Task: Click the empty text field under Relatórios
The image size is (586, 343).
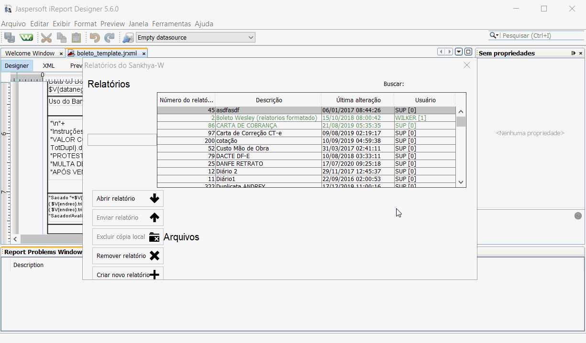Action: tap(122, 139)
